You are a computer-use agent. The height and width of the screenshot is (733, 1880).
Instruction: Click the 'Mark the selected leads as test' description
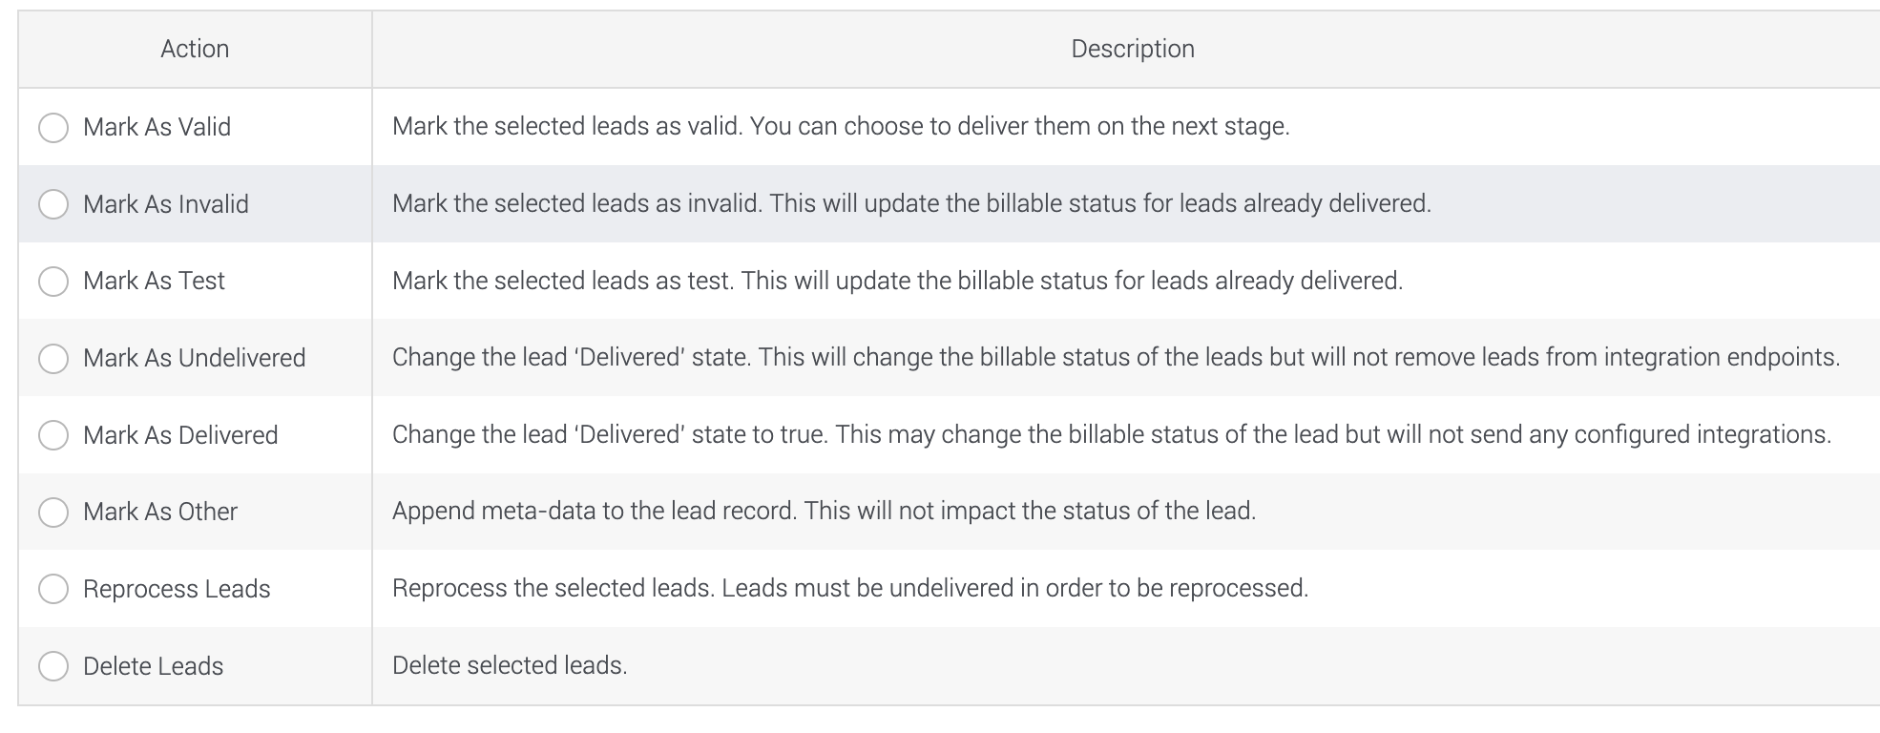click(897, 281)
